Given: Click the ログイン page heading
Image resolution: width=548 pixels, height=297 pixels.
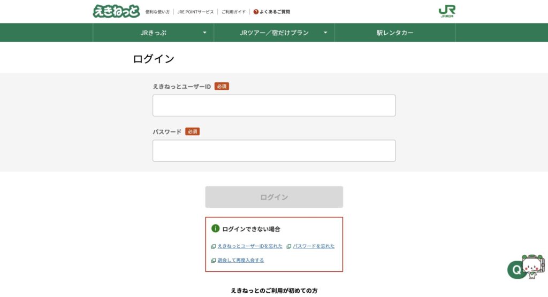Looking at the screenshot, I should (154, 59).
